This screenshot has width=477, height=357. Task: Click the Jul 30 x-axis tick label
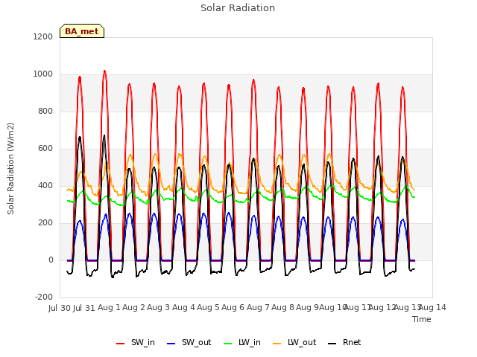click(60, 308)
